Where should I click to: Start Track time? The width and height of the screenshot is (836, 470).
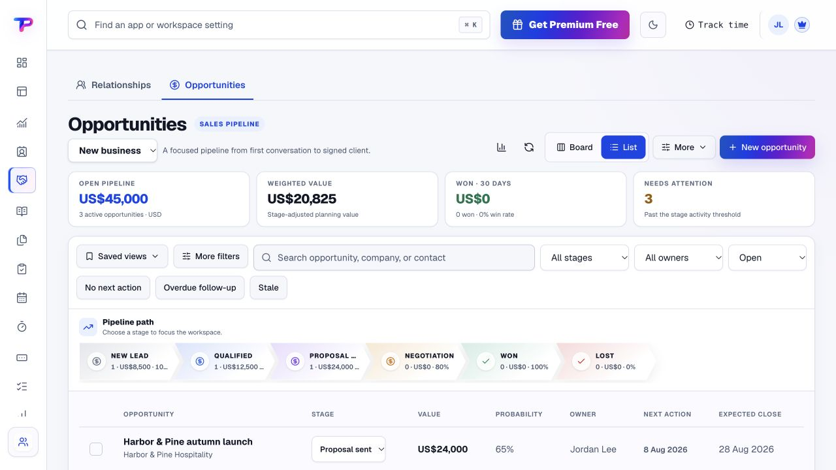click(x=716, y=25)
